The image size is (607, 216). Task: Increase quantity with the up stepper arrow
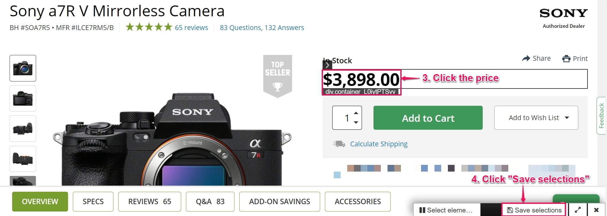pos(356,112)
